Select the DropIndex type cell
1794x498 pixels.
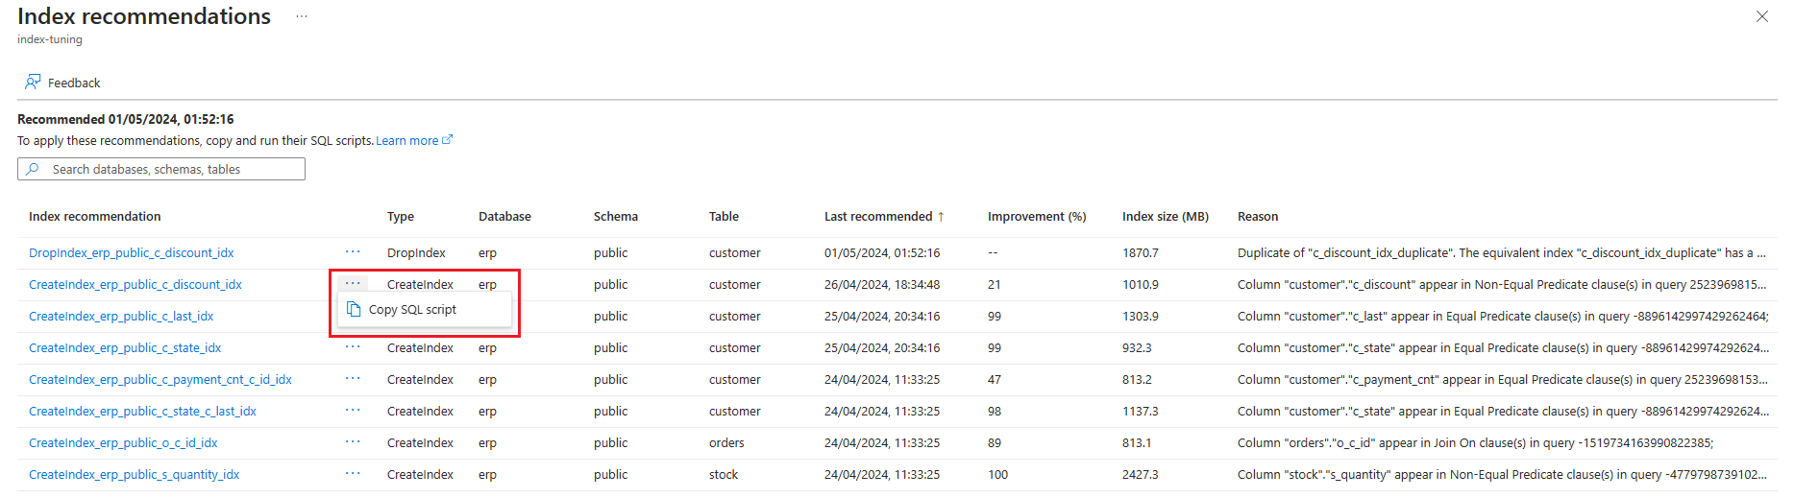(416, 253)
